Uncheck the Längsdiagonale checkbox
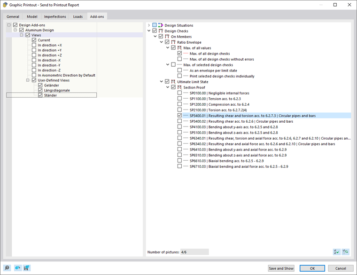357x275 pixels. 40,90
